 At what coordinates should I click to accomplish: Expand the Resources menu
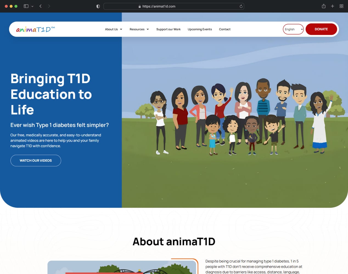(139, 29)
